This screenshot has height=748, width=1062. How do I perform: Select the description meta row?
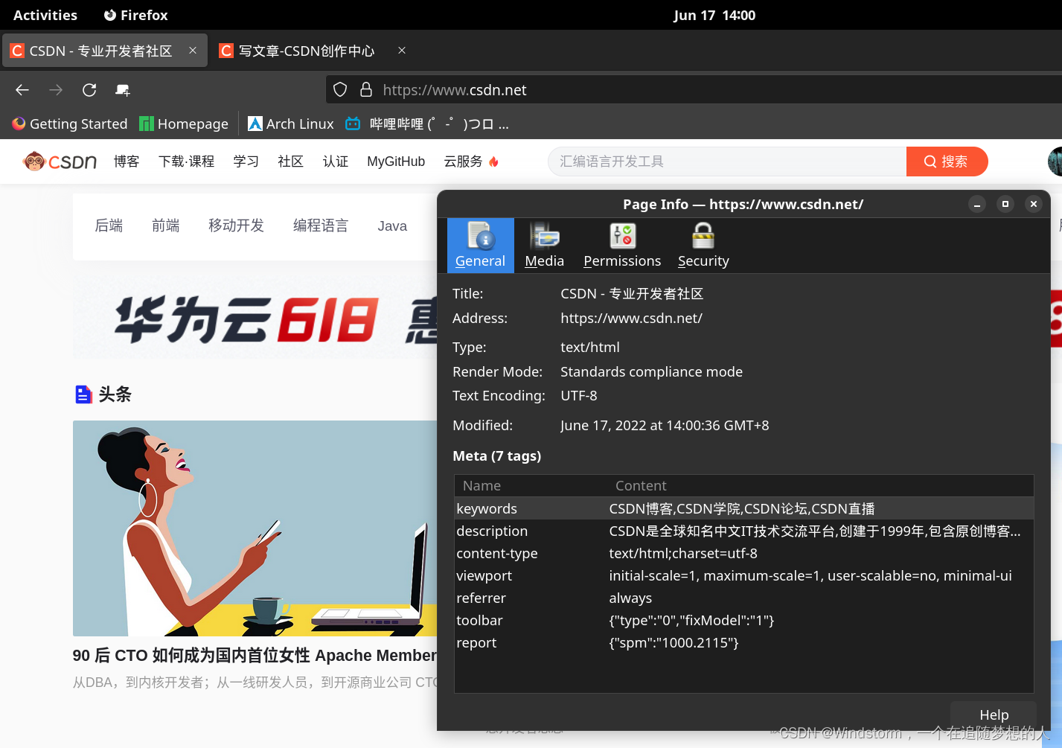point(743,531)
